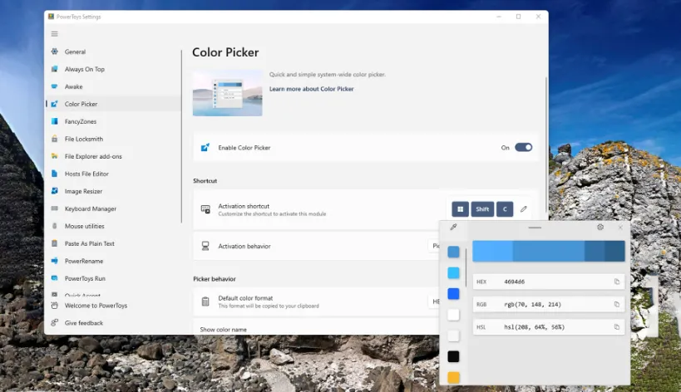Screen dimensions: 681x392
Task: Select the black color history swatch
Action: (x=453, y=356)
